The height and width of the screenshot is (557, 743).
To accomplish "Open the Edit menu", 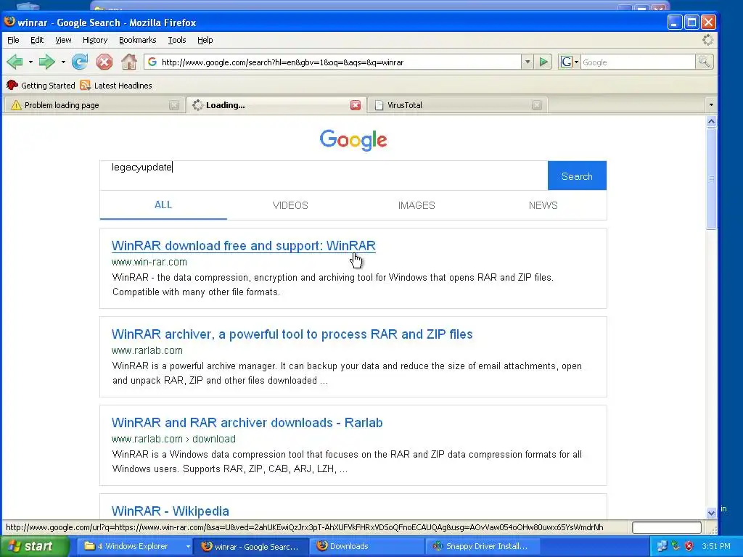I will coord(37,40).
